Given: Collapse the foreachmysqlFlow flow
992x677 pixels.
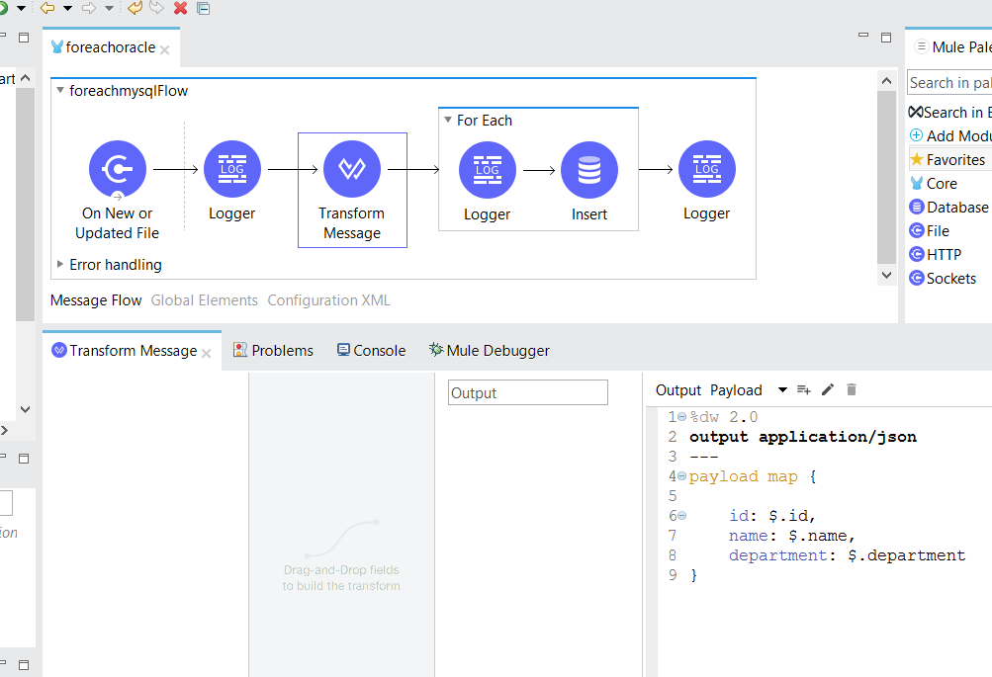Looking at the screenshot, I should tap(60, 91).
